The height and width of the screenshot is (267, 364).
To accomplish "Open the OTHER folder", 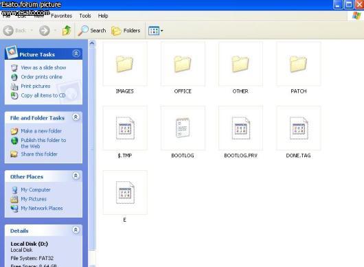I will [240, 64].
